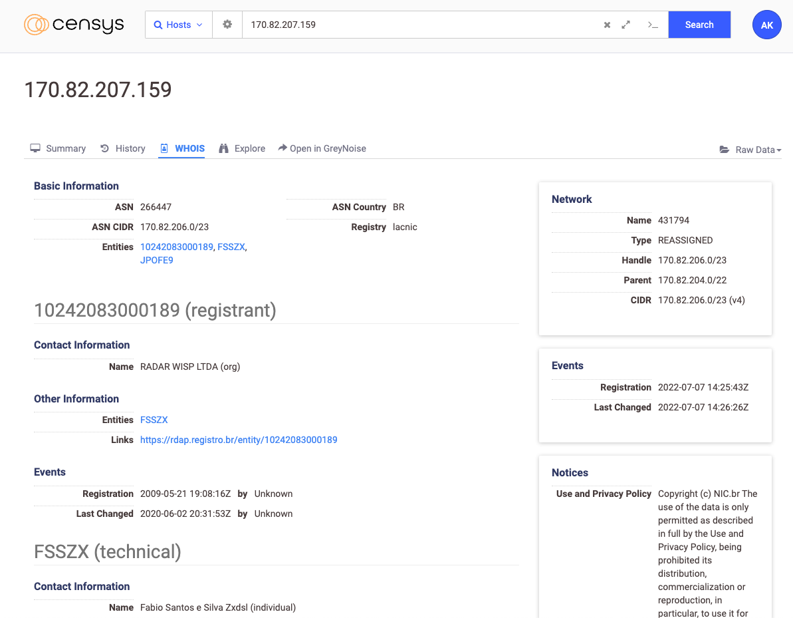Viewport: 793px width, 618px height.
Task: Open the rdap.registro.br entity link
Action: tap(239, 440)
